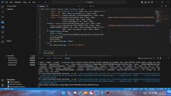Collapse the Call Stack section
This screenshot has width=171, height=96.
[6, 56]
